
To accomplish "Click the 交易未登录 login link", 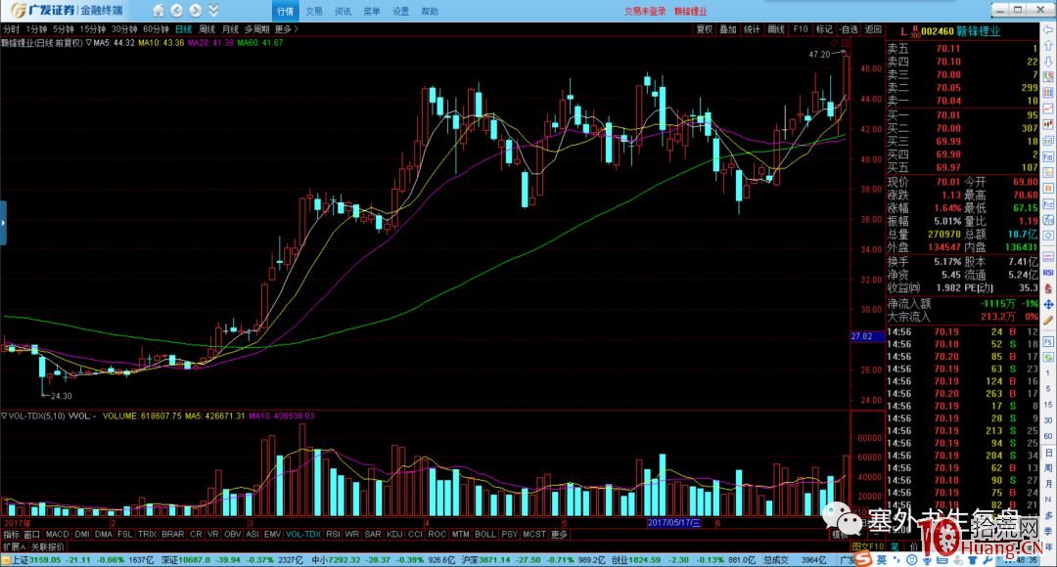I will pos(644,12).
